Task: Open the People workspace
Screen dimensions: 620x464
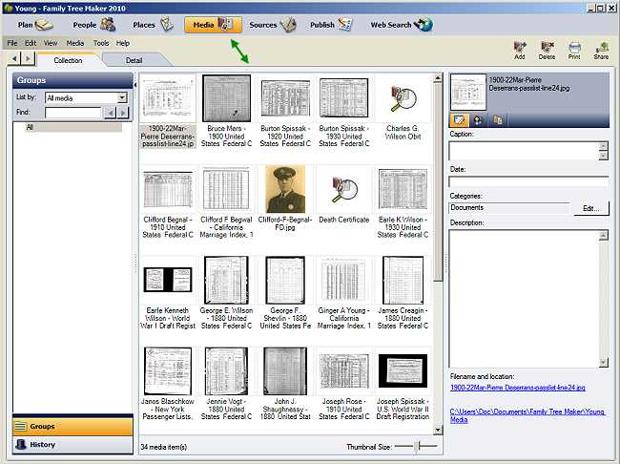Action: pos(93,25)
